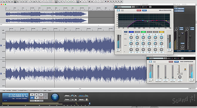Select the arrow pointer tool in the toolbar

point(56,2)
